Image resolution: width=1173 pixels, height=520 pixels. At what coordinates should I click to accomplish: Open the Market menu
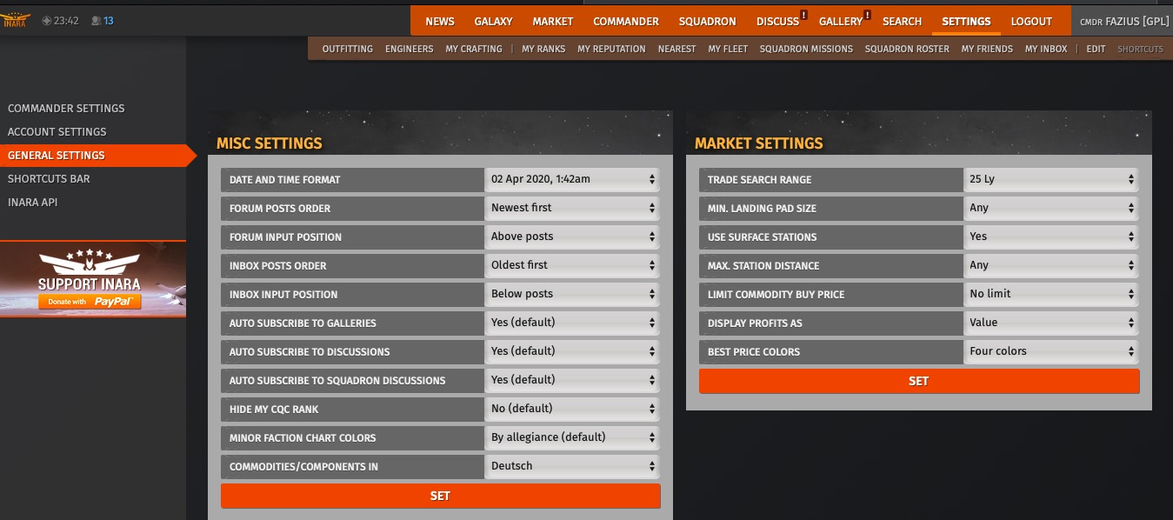(x=552, y=22)
